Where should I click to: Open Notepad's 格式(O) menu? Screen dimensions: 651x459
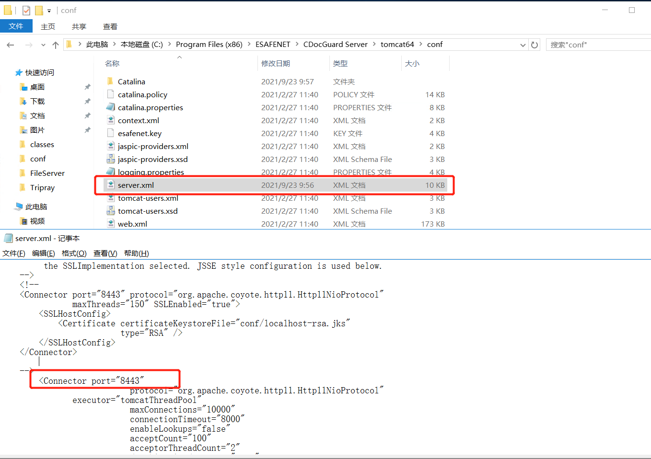click(x=74, y=253)
